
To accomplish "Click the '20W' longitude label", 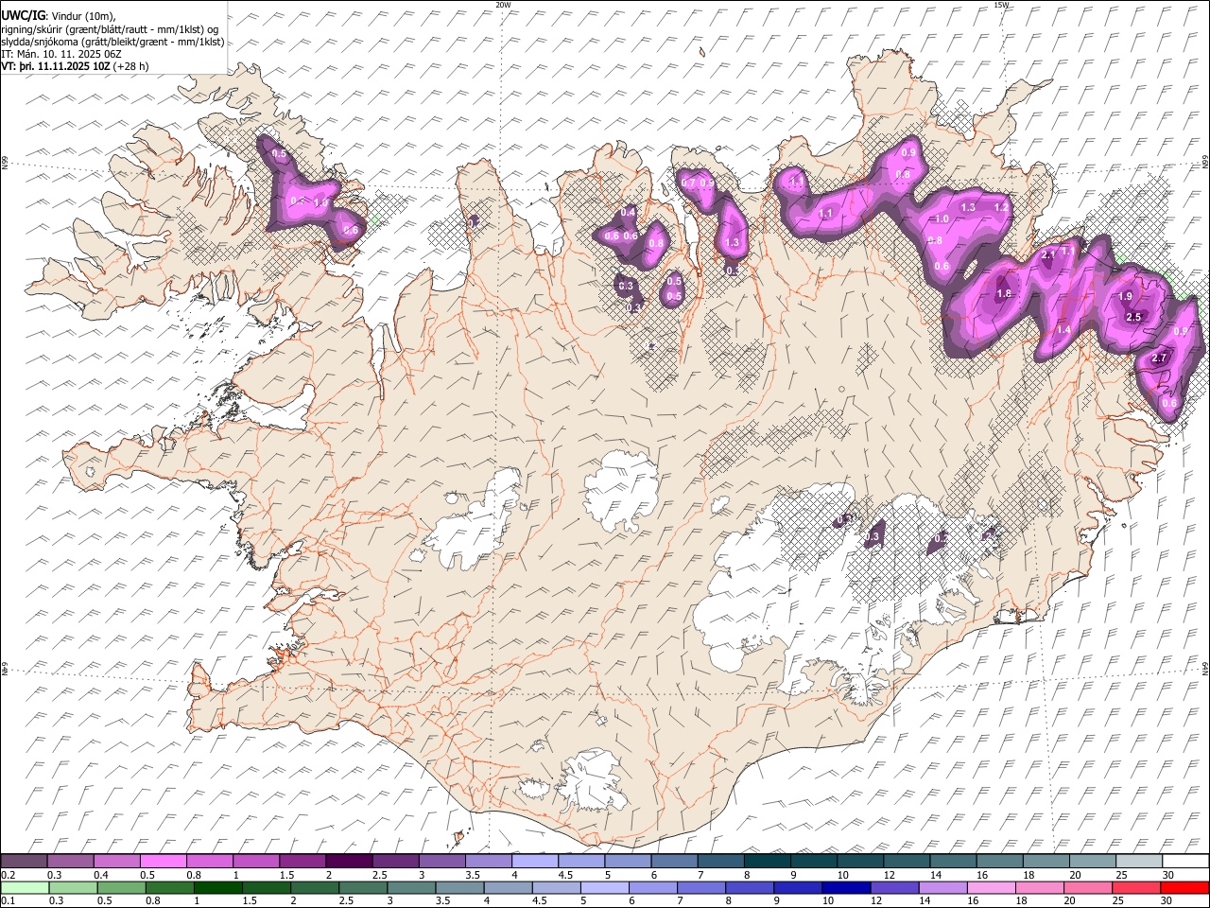I will pyautogui.click(x=503, y=5).
